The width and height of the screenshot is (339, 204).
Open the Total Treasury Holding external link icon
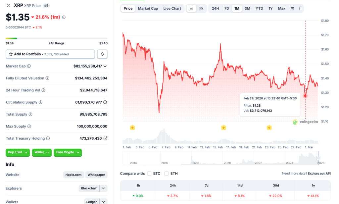[106, 138]
